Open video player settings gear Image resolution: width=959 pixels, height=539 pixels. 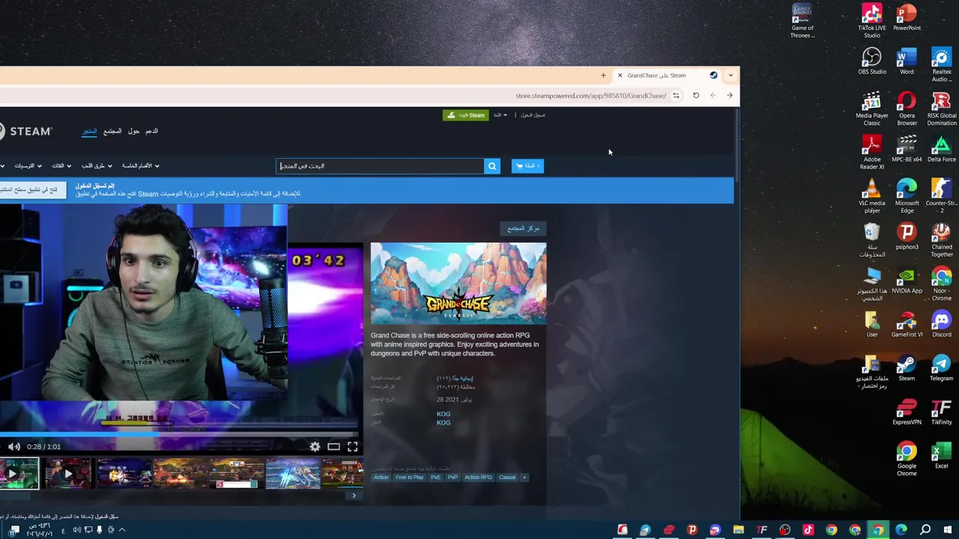315,447
